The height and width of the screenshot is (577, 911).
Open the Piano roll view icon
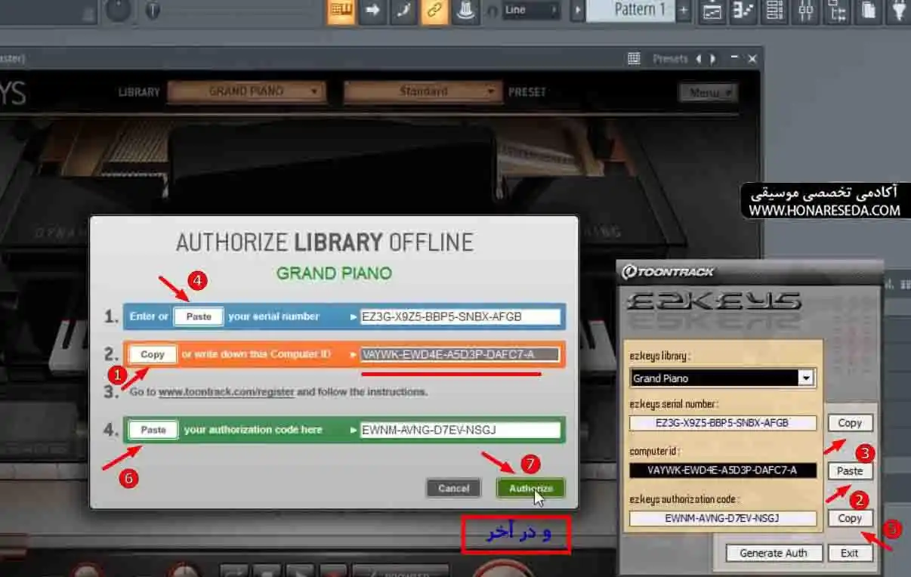point(743,11)
